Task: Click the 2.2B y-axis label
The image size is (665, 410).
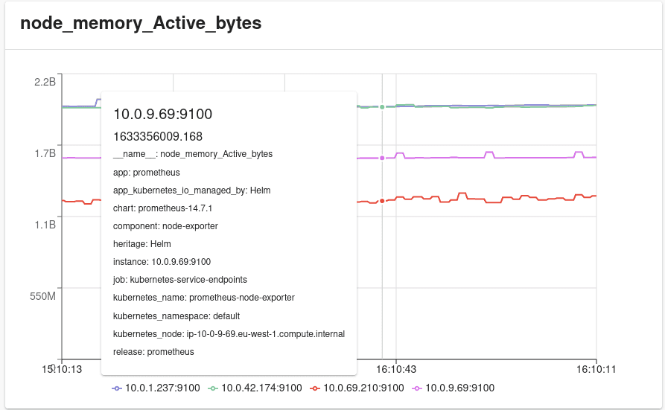Action: pyautogui.click(x=45, y=82)
